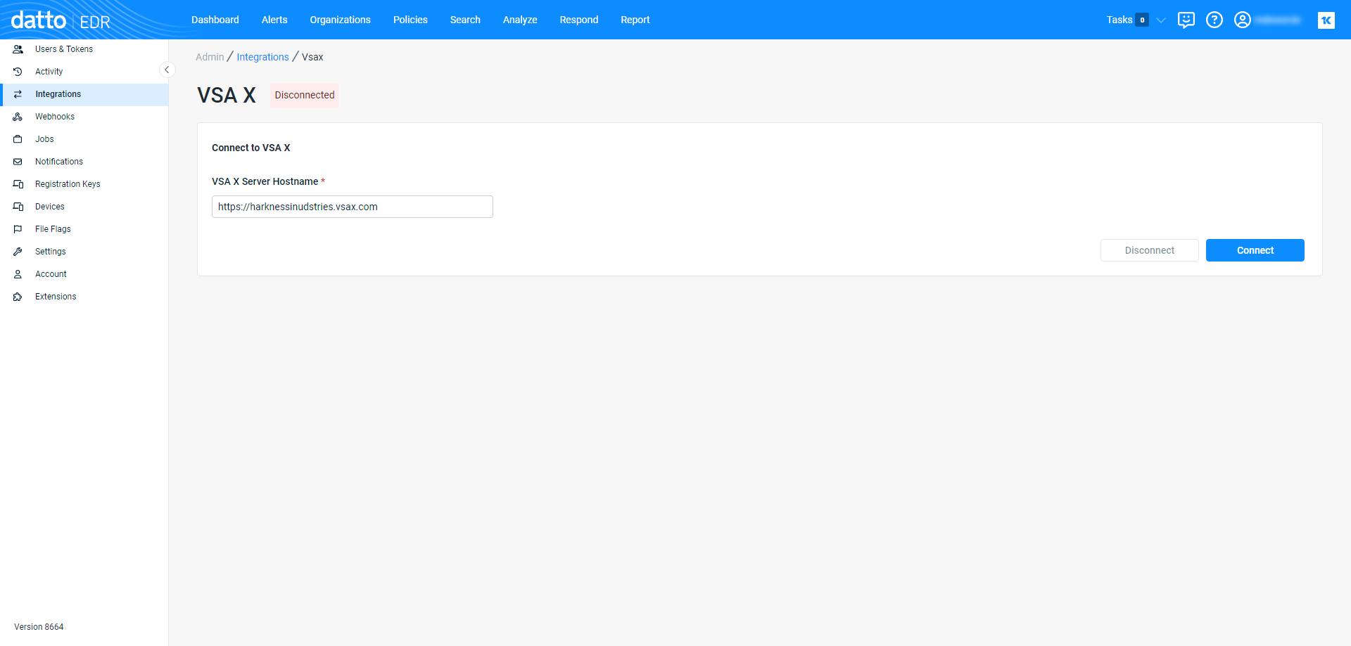
Task: Open the Analyze menu
Action: [x=520, y=20]
